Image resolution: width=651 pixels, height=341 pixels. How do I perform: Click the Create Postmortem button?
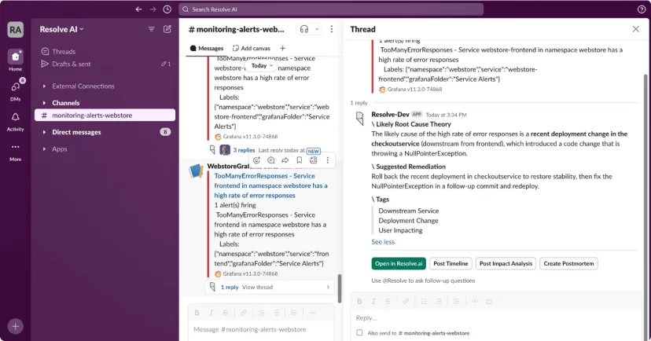pyautogui.click(x=568, y=263)
